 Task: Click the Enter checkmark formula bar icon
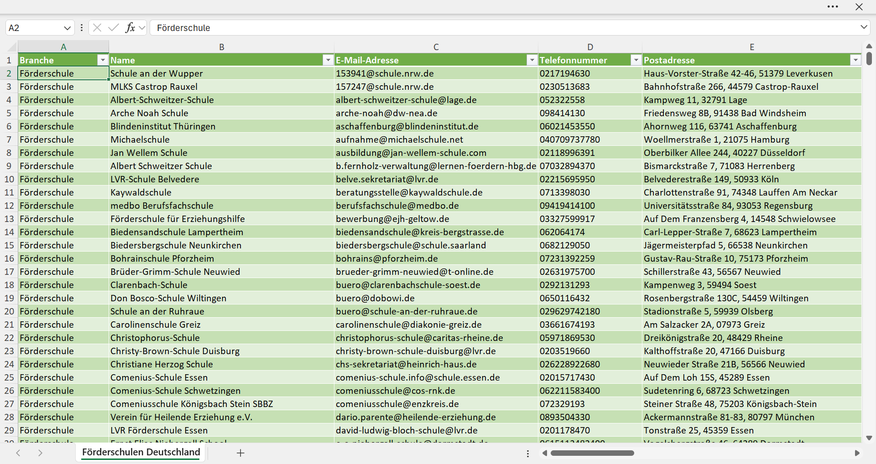114,28
